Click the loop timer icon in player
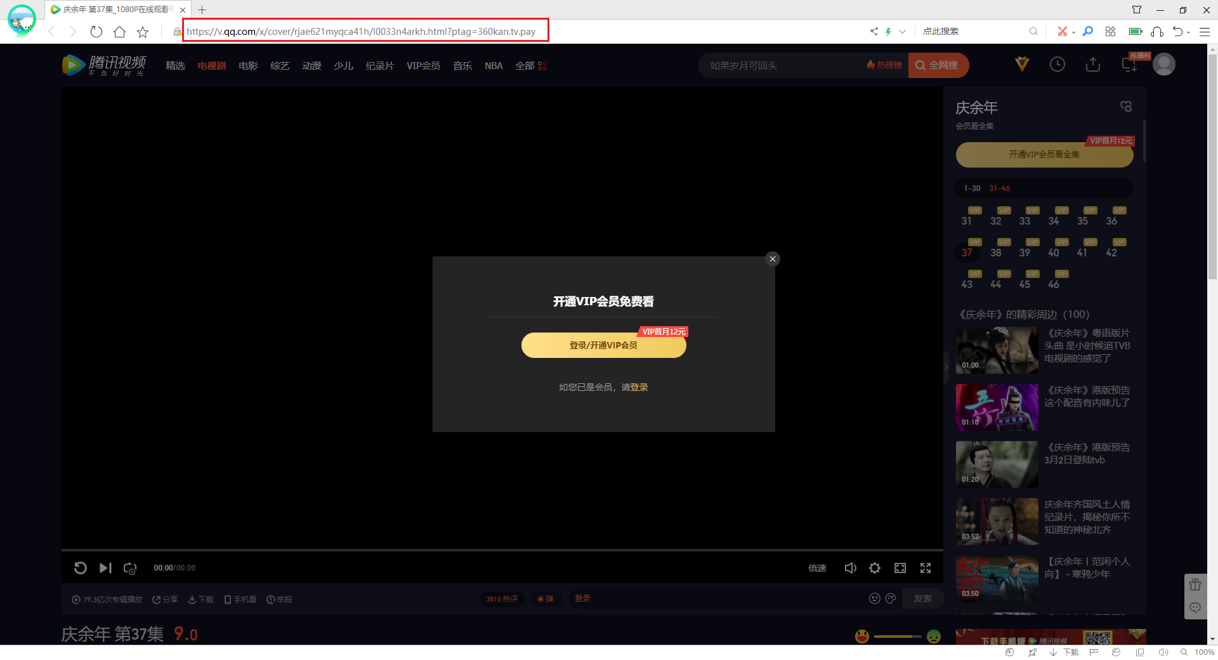The width and height of the screenshot is (1218, 660). click(130, 568)
